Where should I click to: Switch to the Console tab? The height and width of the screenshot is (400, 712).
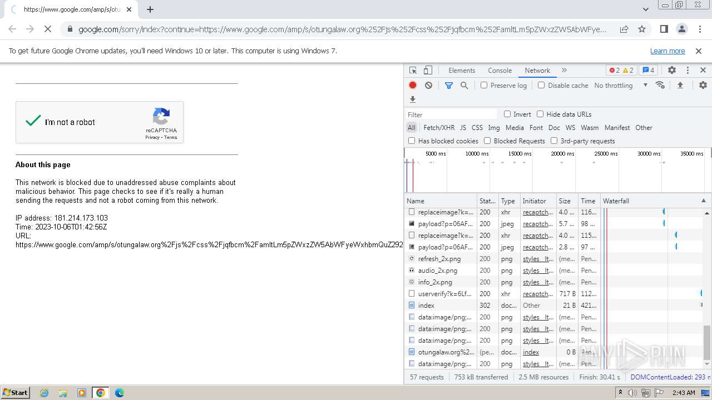pos(500,71)
